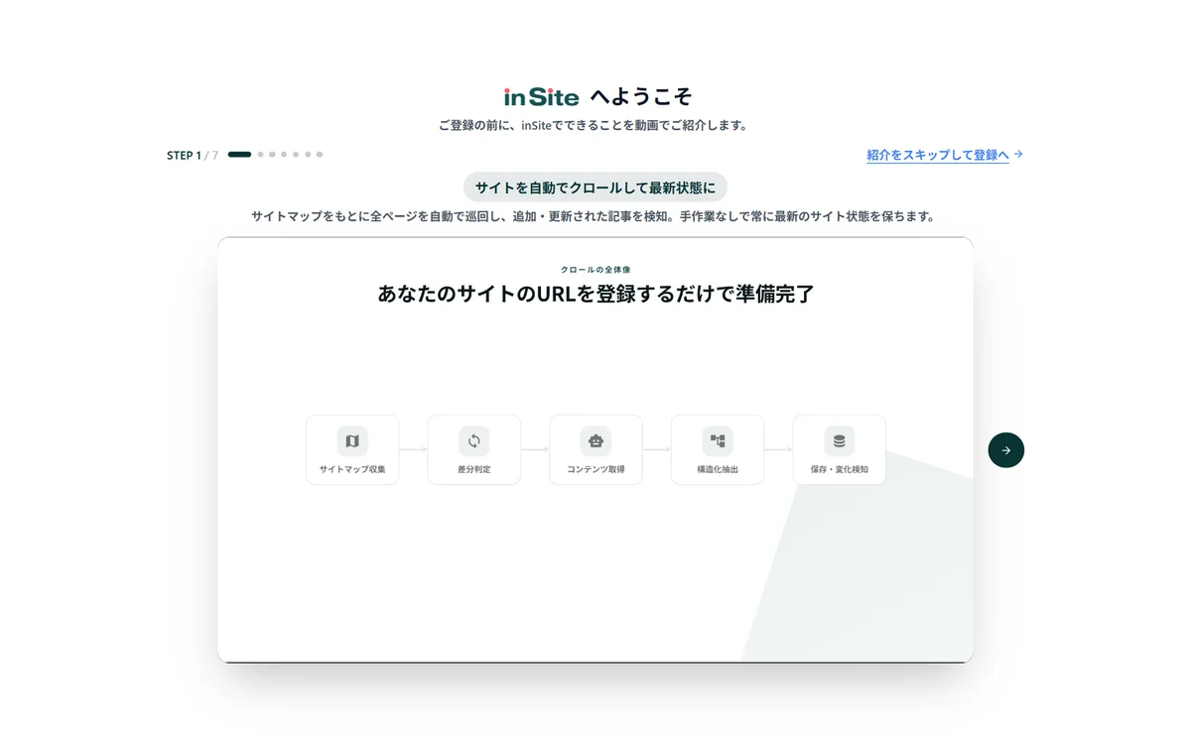Click the STEP 1 / 7 indicator text

pyautogui.click(x=193, y=155)
